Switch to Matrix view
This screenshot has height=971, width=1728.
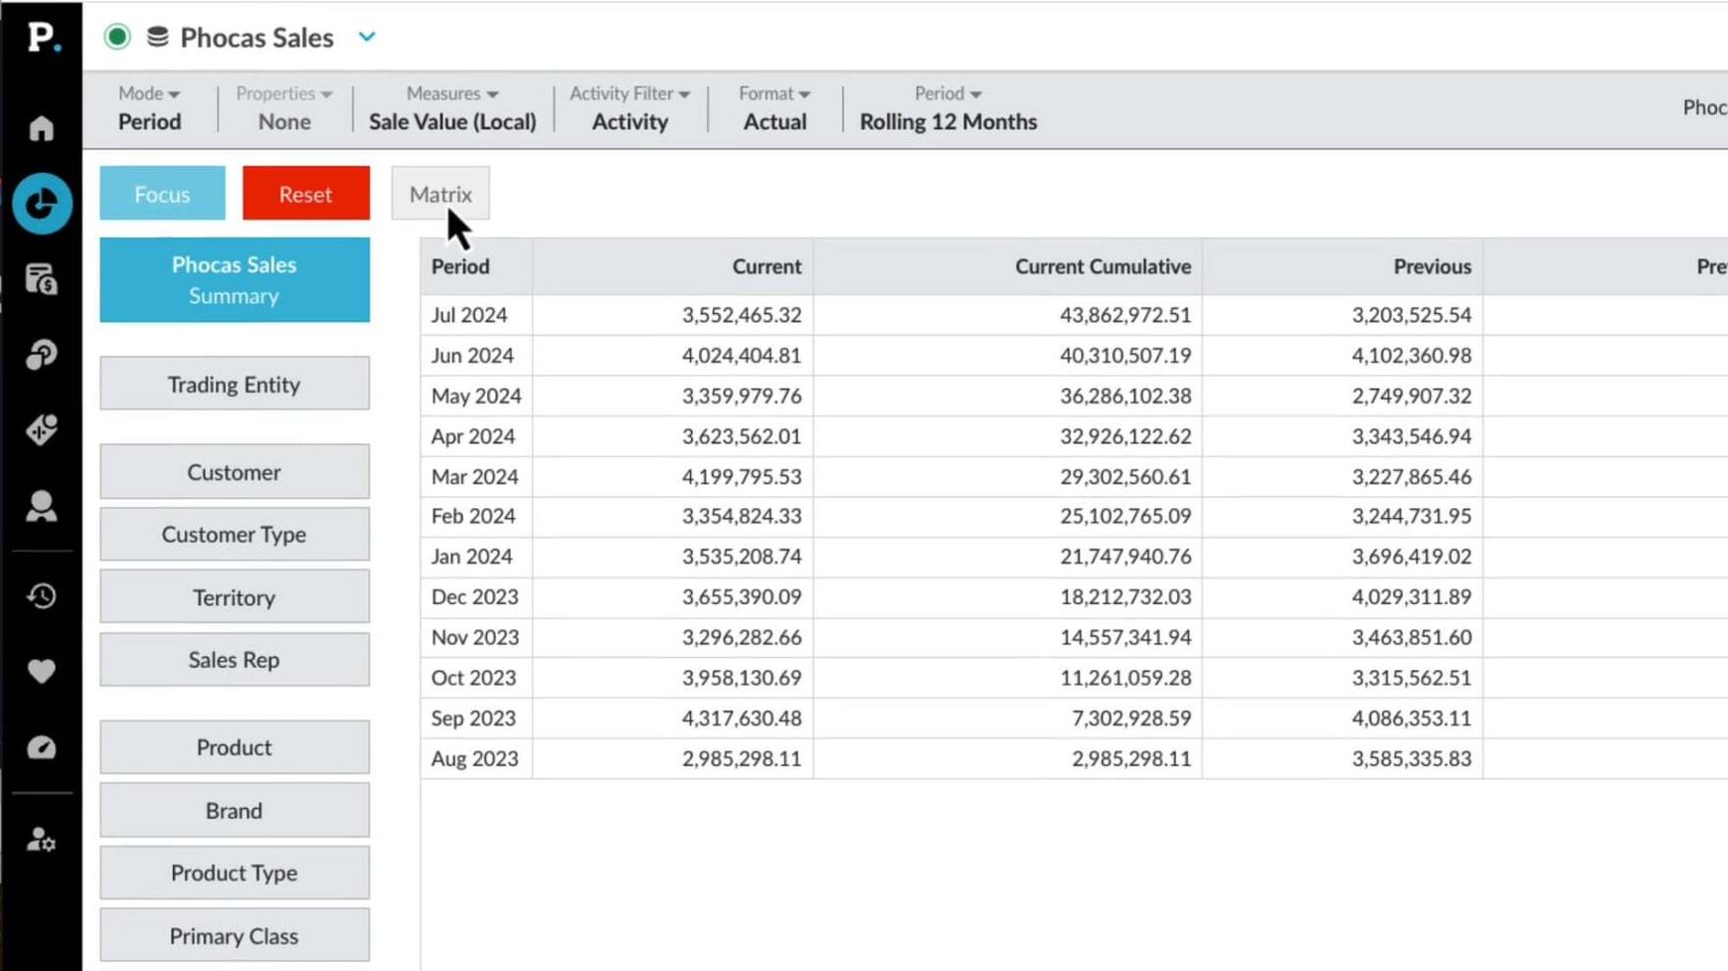[440, 194]
